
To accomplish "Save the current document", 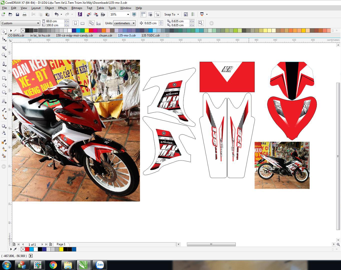I will pyautogui.click(x=17, y=14).
